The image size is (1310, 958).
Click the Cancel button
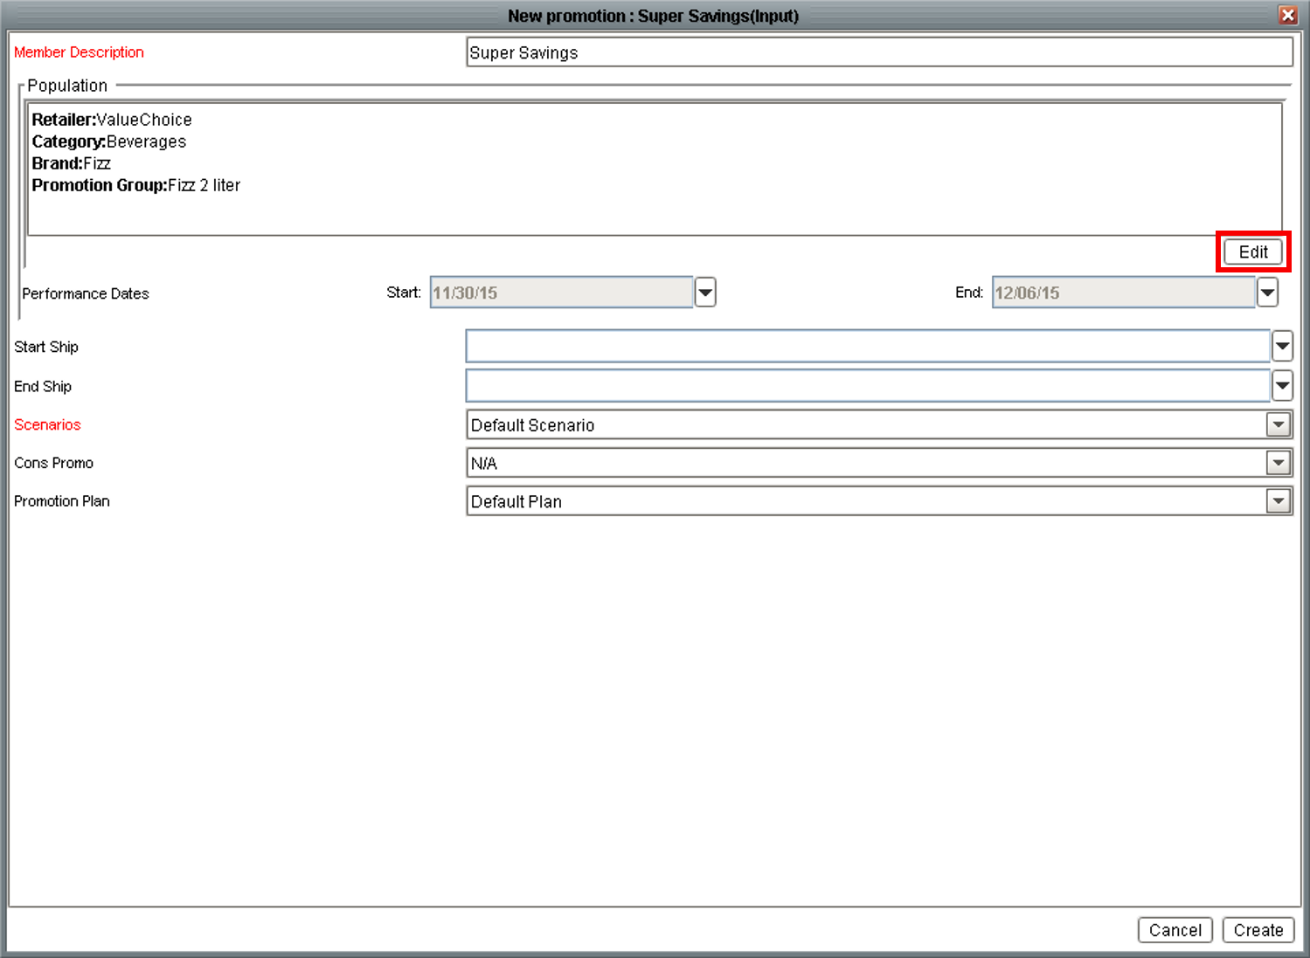pyautogui.click(x=1175, y=930)
